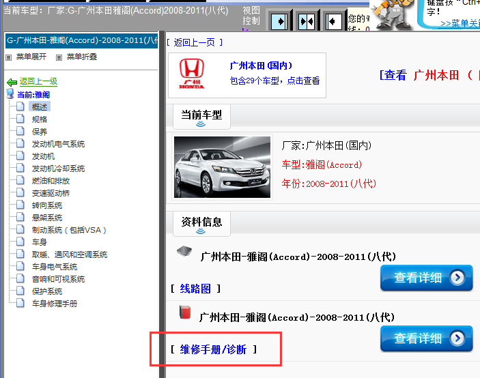Click the gray wiring diagram device icon
Screen dimensions: 480x378
tap(184, 251)
